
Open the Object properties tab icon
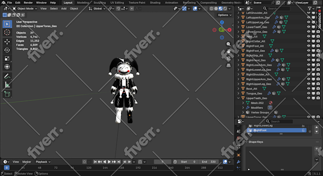pos(238,155)
